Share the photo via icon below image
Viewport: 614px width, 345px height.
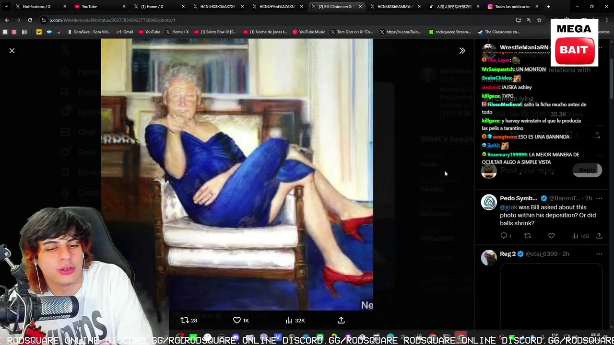coord(341,320)
